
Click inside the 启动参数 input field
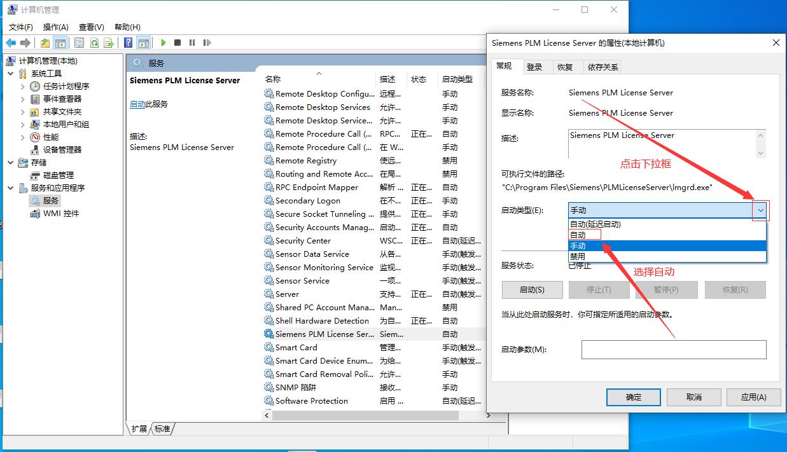click(673, 349)
